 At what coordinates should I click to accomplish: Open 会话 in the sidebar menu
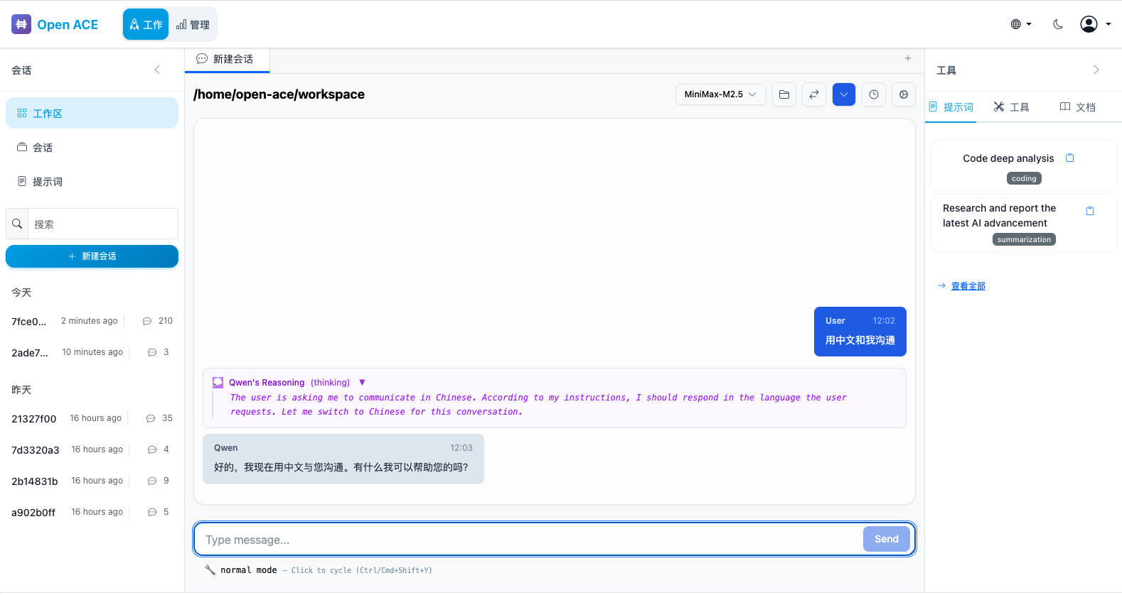92,147
